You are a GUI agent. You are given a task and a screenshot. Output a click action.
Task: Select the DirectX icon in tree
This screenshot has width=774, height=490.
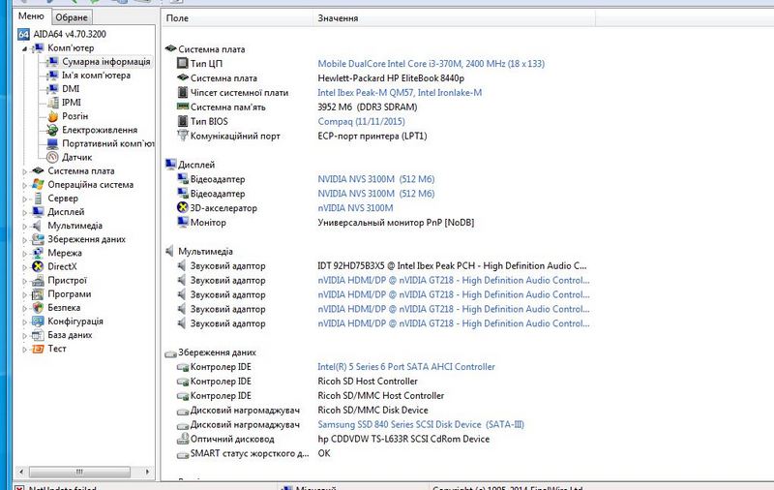(x=38, y=266)
